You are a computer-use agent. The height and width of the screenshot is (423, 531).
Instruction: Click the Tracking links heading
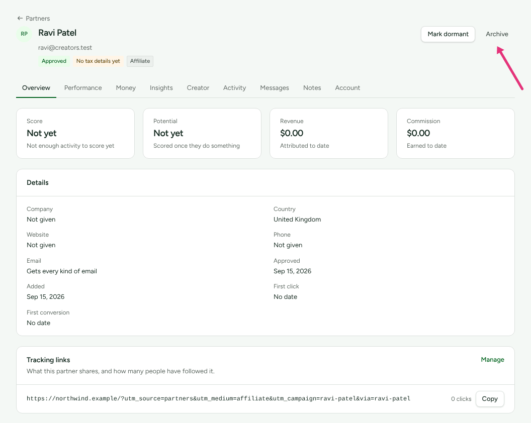[48, 360]
